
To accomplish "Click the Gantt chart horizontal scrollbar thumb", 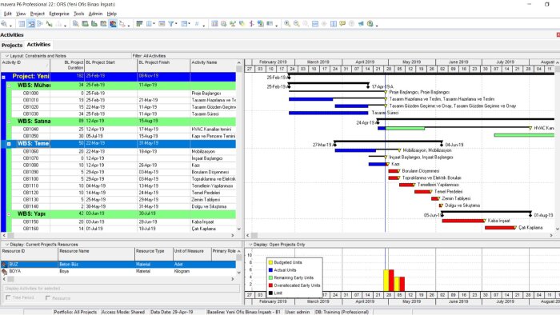I will click(x=254, y=235).
